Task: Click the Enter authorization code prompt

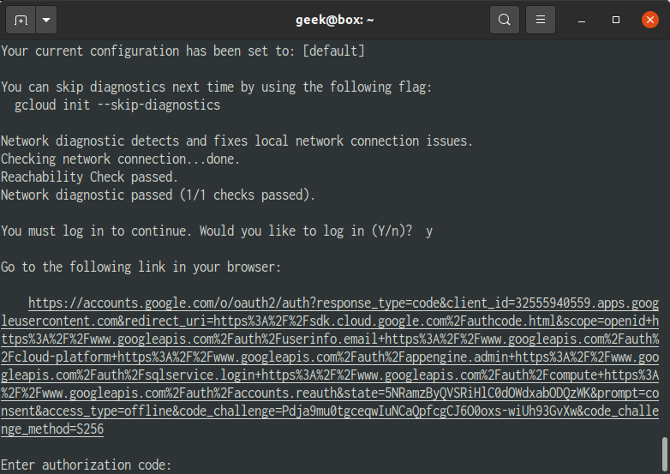Action: 86,465
